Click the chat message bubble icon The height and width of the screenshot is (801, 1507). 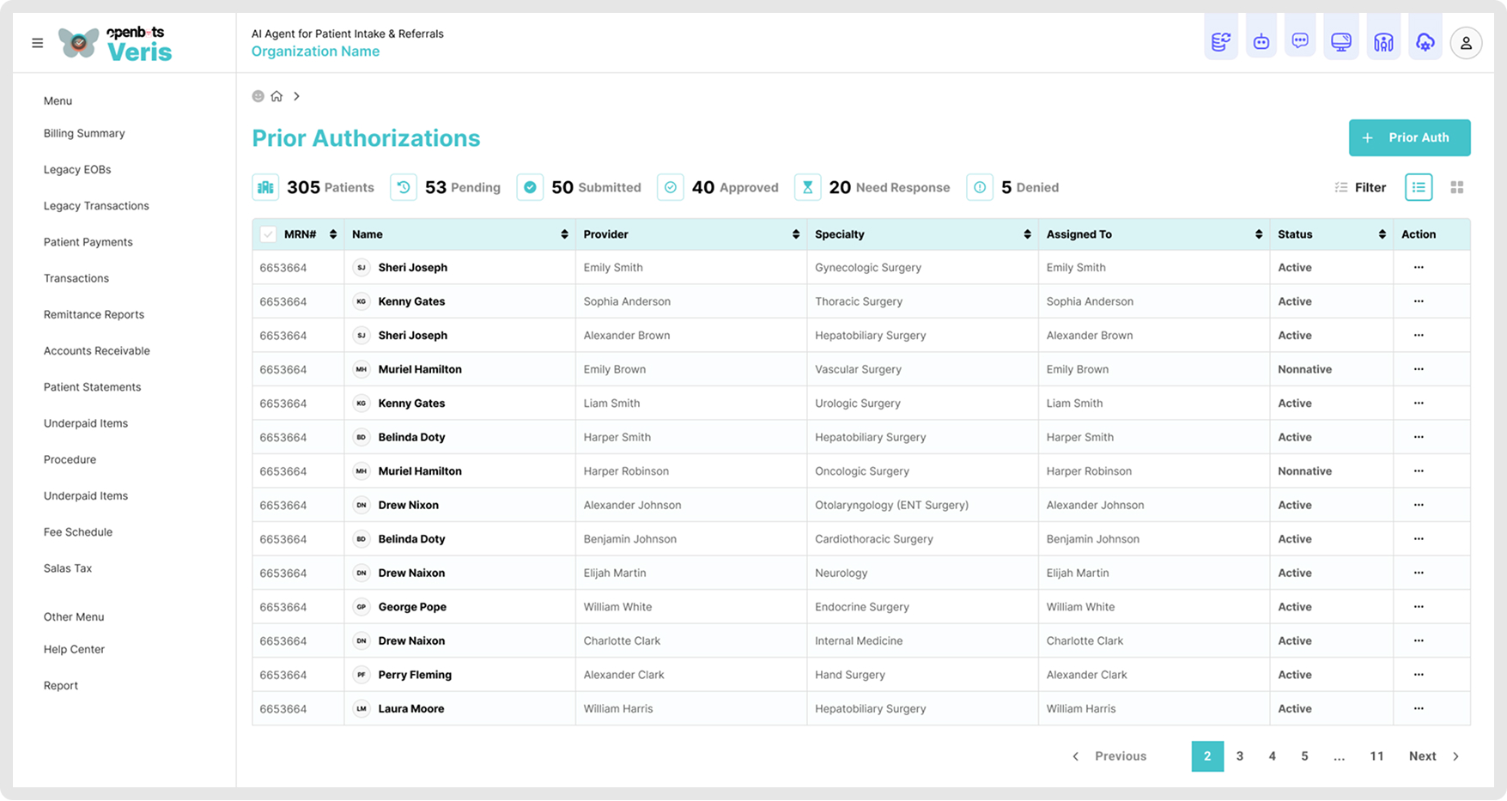coord(1300,41)
